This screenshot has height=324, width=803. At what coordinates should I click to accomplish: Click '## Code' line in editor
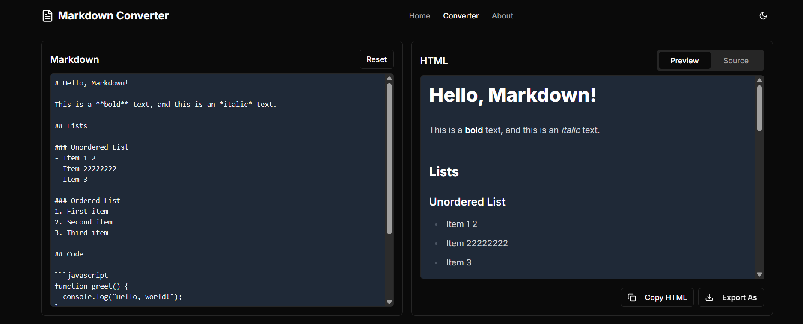[x=69, y=254]
